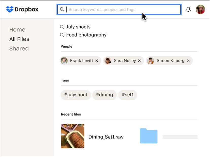Open the Dining_Set1.raw file link
The width and height of the screenshot is (210, 157).
pyautogui.click(x=106, y=137)
